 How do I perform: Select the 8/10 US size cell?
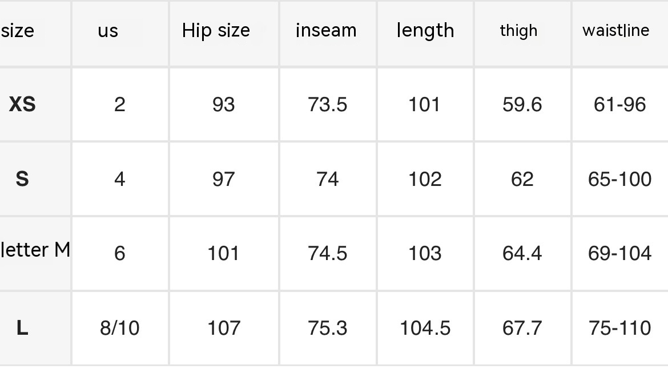point(120,328)
